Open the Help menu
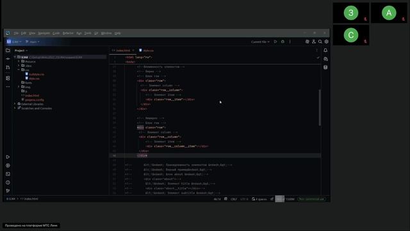This screenshot has width=410, height=231. tap(118, 33)
